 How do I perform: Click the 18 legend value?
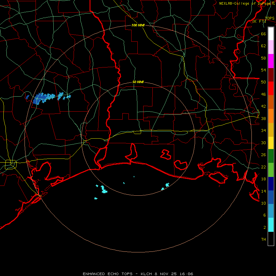tap(263, 179)
